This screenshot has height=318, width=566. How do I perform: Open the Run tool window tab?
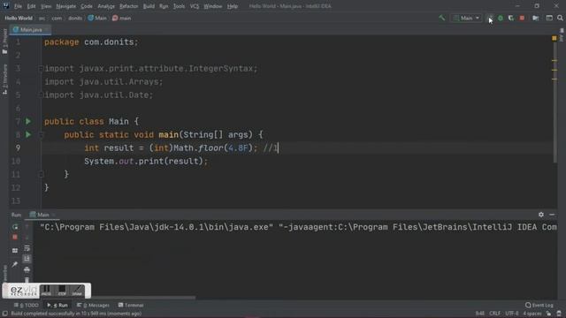click(x=57, y=306)
